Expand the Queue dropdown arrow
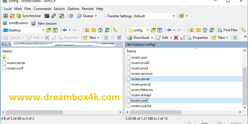This screenshot has width=248, height=124. (96, 16)
